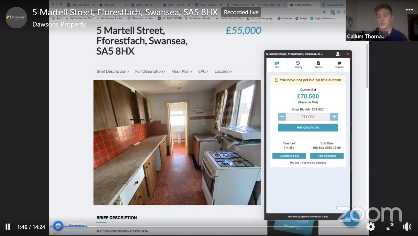Switch to Inbox (22) Gmail browser tab
This screenshot has width=418, height=236.
[x=271, y=5]
